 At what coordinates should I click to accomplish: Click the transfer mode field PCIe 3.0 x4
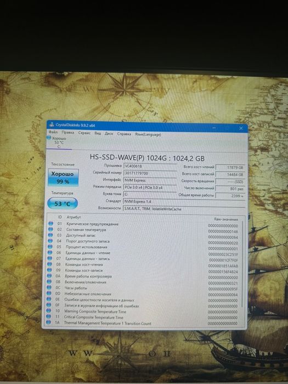(150, 188)
